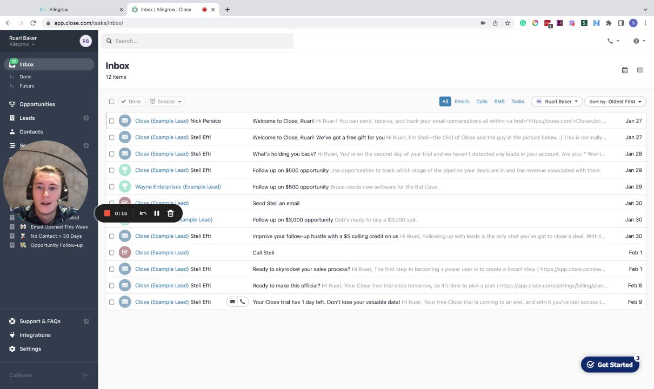
Task: Select the Emails filter tab
Action: pos(462,102)
